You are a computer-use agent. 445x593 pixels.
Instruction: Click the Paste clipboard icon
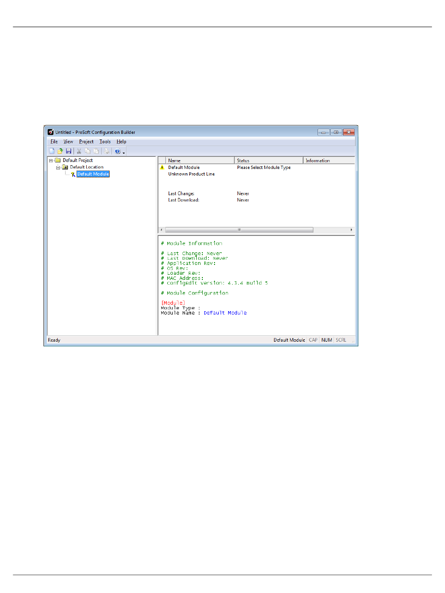96,151
